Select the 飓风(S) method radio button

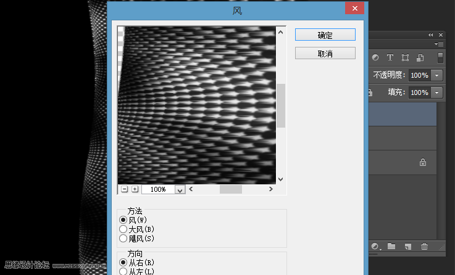(x=123, y=238)
